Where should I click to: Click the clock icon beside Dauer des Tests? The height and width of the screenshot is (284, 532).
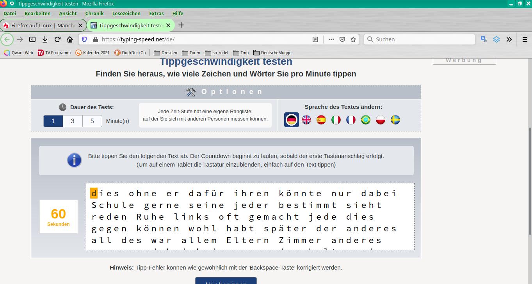click(x=62, y=107)
